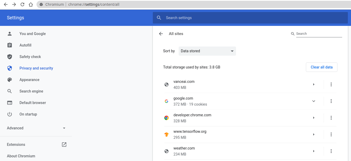
Task: Go to the Appearance settings section
Action: (x=29, y=80)
